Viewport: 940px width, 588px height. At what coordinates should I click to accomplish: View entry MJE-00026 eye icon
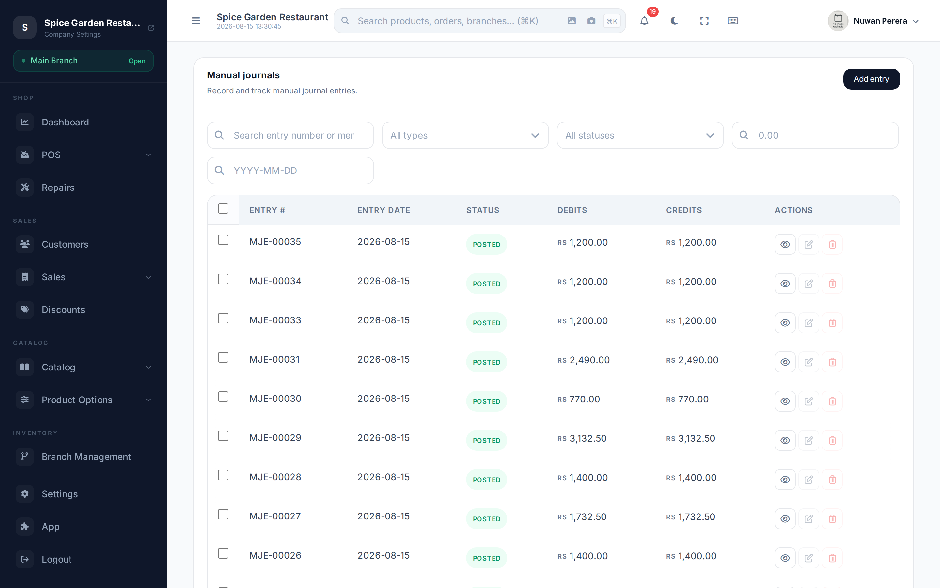click(x=785, y=558)
